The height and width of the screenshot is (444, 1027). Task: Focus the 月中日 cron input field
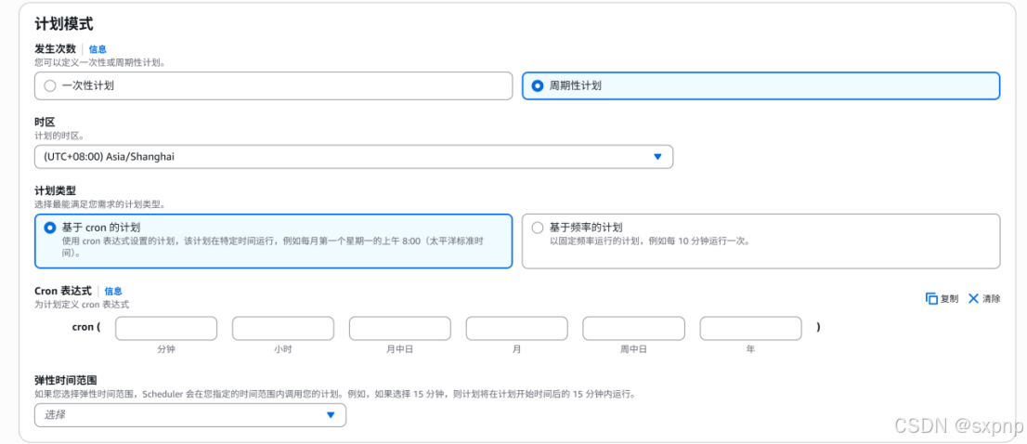[x=400, y=329]
